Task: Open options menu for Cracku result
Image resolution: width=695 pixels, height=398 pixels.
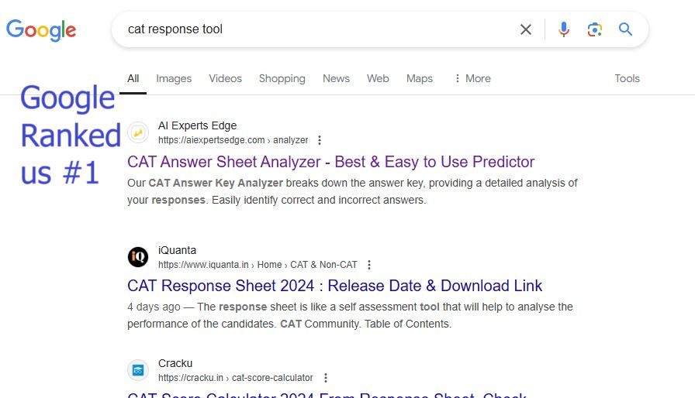Action: pos(326,378)
